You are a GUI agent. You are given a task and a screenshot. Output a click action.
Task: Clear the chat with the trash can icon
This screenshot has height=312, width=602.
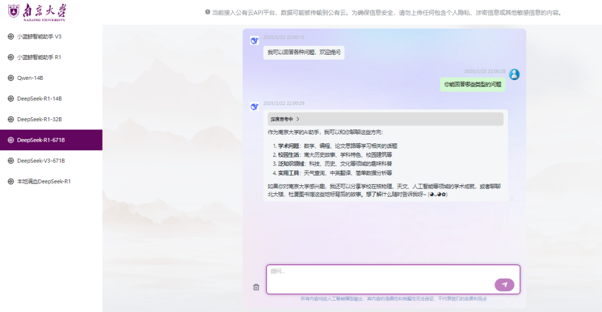[256, 287]
